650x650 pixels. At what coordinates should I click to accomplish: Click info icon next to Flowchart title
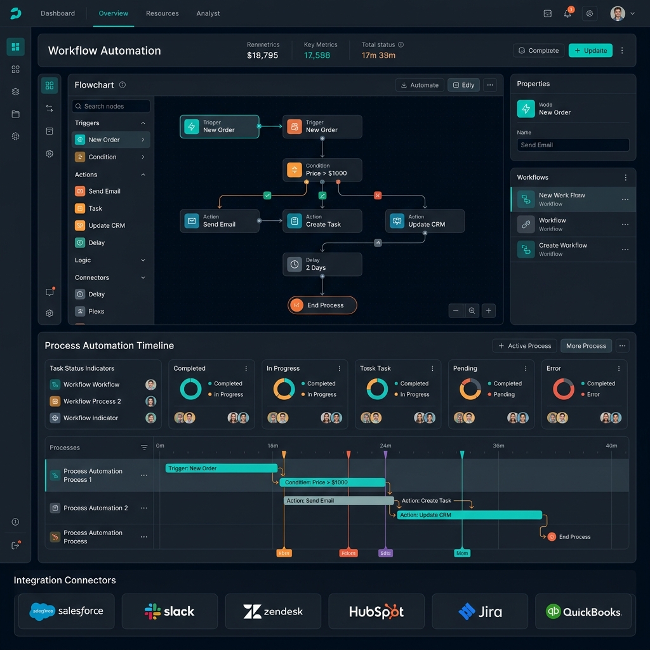[123, 84]
